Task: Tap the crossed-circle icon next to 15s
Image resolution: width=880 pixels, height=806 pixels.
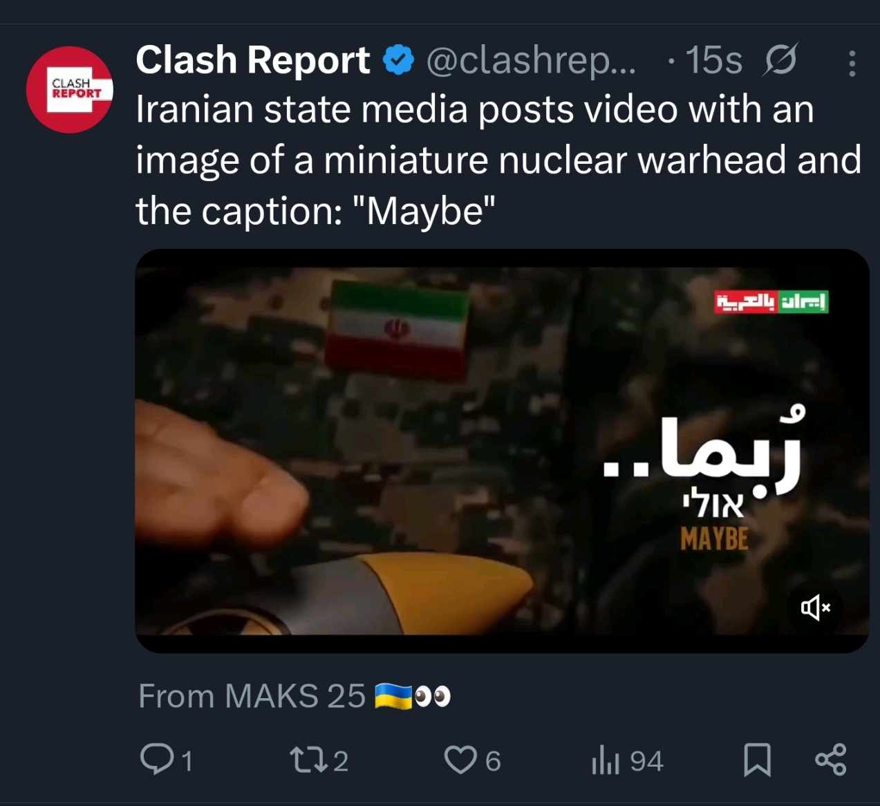Action: pyautogui.click(x=781, y=60)
